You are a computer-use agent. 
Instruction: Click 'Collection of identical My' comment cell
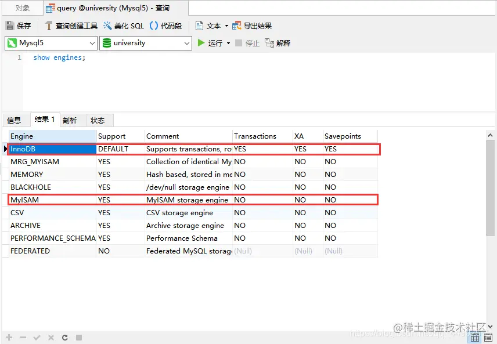[x=189, y=162]
